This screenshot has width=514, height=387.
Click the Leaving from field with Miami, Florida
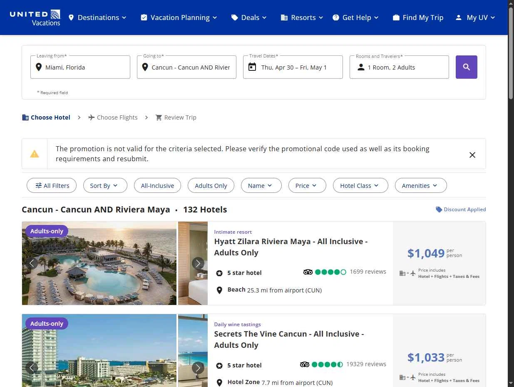click(x=80, y=67)
